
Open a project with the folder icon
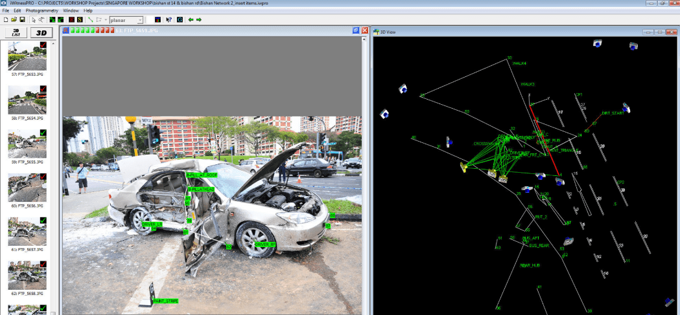[14, 19]
